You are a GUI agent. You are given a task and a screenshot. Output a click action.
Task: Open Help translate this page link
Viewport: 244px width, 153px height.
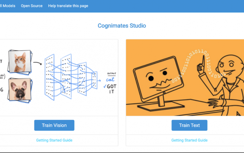(x=68, y=6)
